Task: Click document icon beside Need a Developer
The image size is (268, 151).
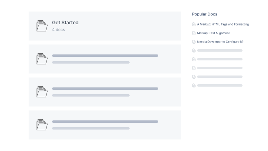Action: click(194, 42)
